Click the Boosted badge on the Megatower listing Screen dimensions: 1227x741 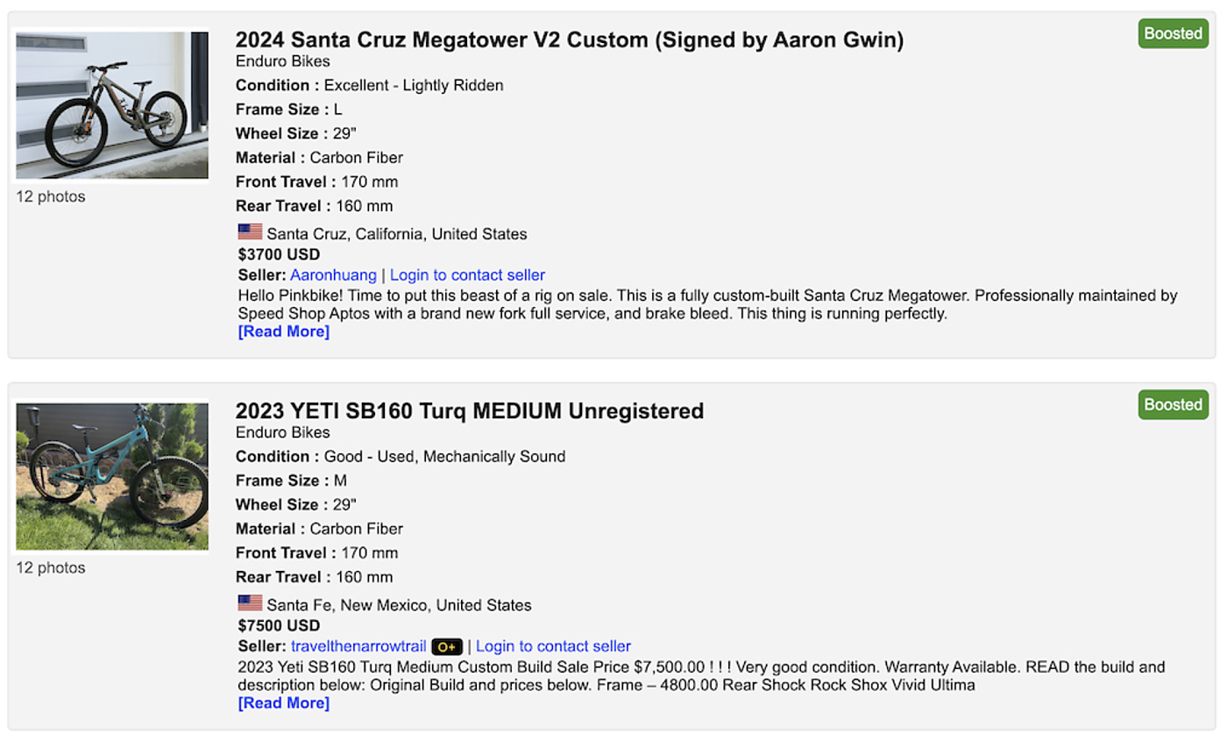1173,33
